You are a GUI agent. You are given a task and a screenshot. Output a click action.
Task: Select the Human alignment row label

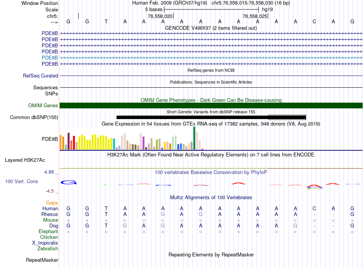click(x=50, y=208)
